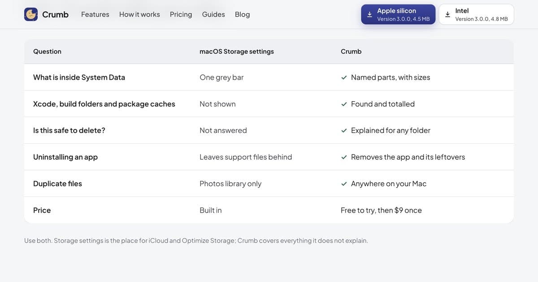Click the Uninstalling an app row label

pos(65,157)
